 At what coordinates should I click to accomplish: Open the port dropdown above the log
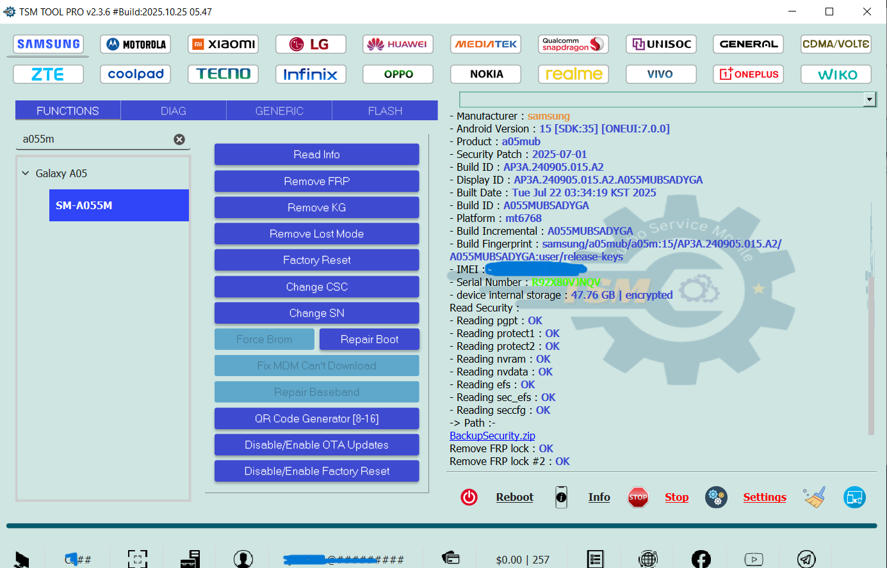coord(869,99)
